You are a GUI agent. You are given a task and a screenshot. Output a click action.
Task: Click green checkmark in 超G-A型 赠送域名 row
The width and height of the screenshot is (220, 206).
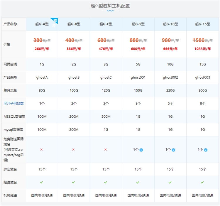(42, 182)
